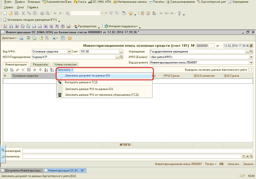Click magnifier icon beside МОЛ/Подразделение field

pyautogui.click(x=121, y=57)
